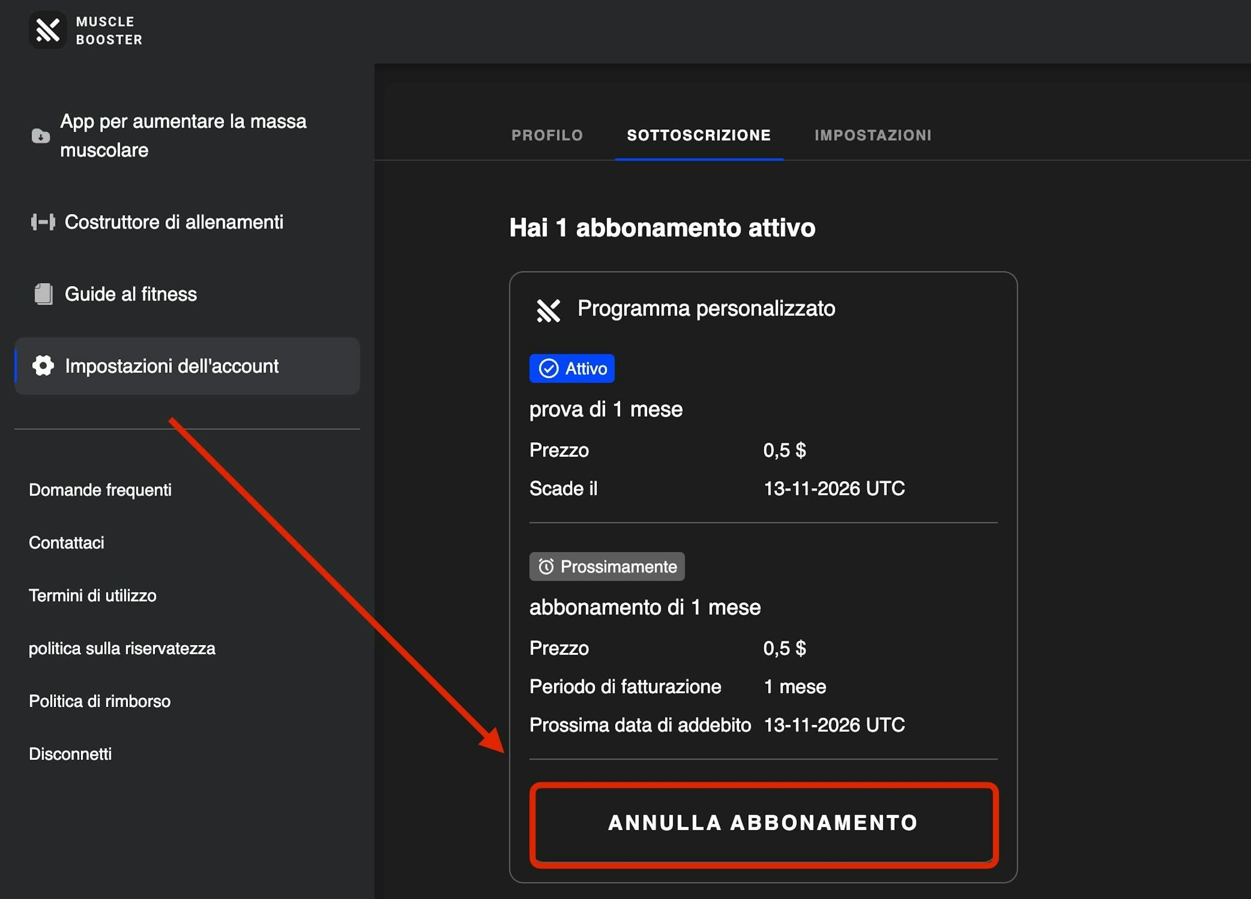This screenshot has height=899, width=1251.
Task: Click the Programma personalizzato logo icon
Action: pyautogui.click(x=548, y=310)
